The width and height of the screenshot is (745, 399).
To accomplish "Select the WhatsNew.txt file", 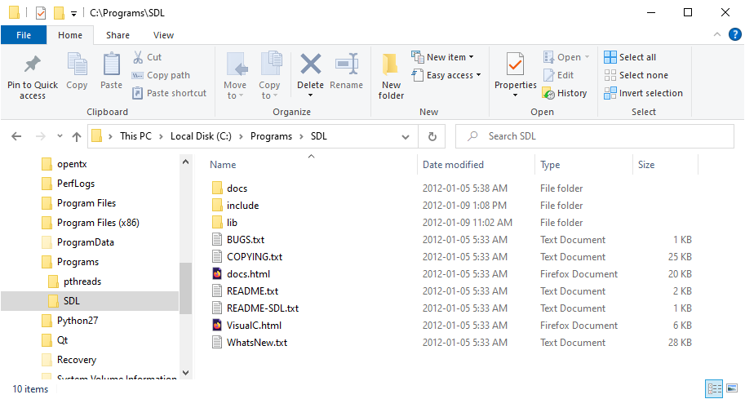I will click(250, 343).
